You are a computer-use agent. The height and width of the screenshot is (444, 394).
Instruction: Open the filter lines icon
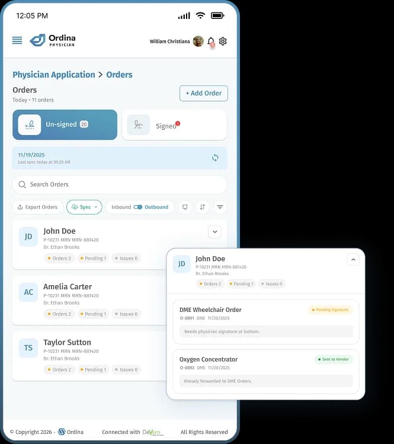click(x=220, y=207)
